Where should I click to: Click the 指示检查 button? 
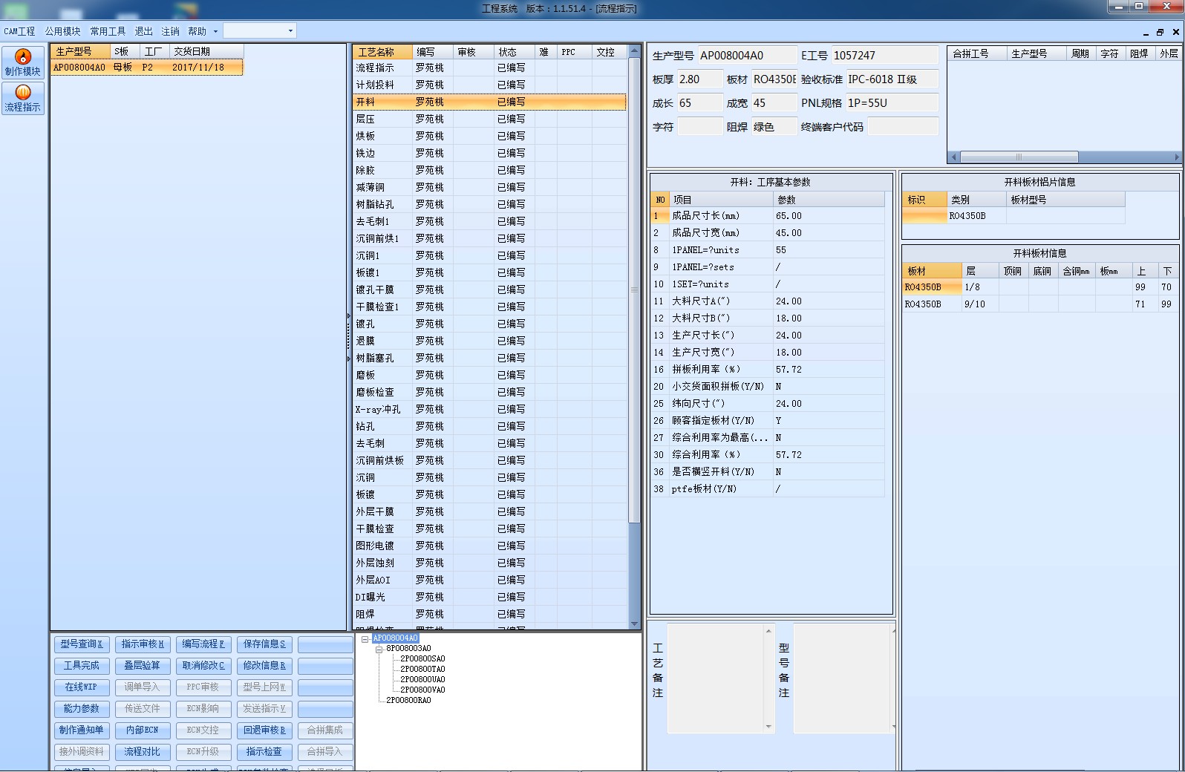coord(264,752)
